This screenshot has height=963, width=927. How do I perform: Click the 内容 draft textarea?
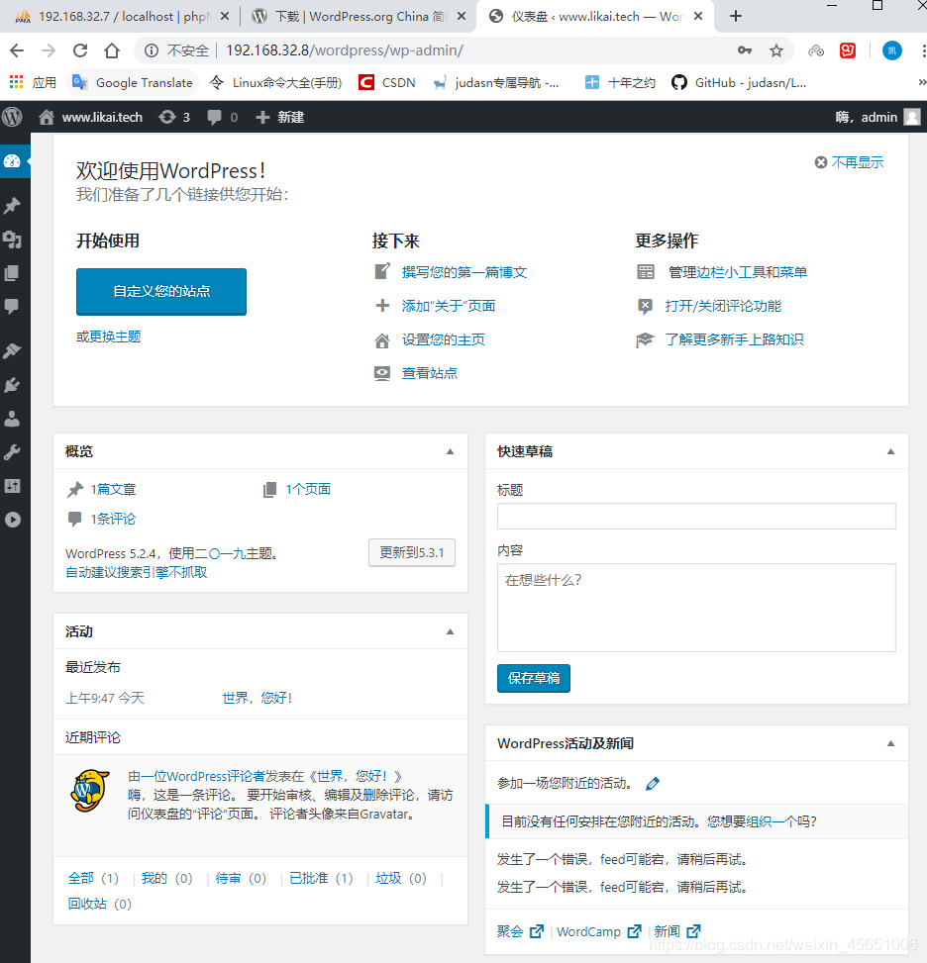click(696, 608)
